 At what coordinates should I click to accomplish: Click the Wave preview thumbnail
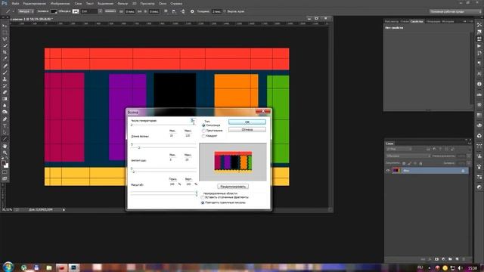tap(233, 162)
